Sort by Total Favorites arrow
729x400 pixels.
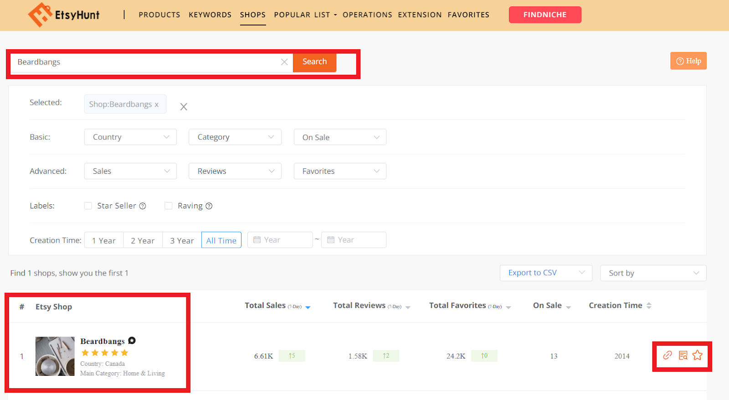click(508, 307)
